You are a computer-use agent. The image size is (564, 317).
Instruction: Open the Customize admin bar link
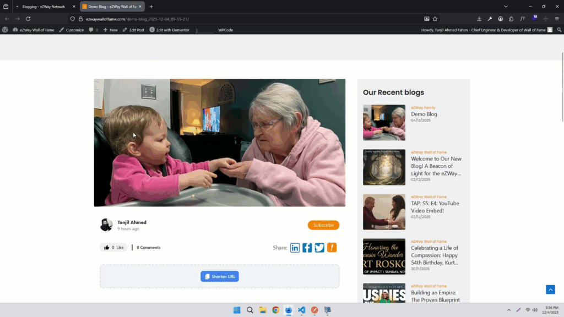pos(72,30)
